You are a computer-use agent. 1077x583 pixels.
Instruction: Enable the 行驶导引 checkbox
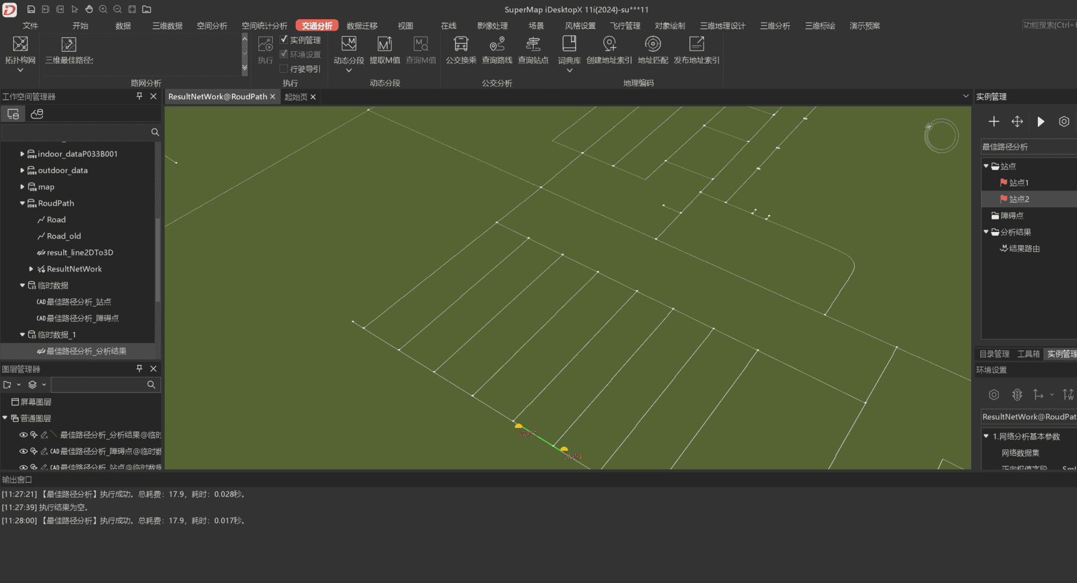(284, 69)
